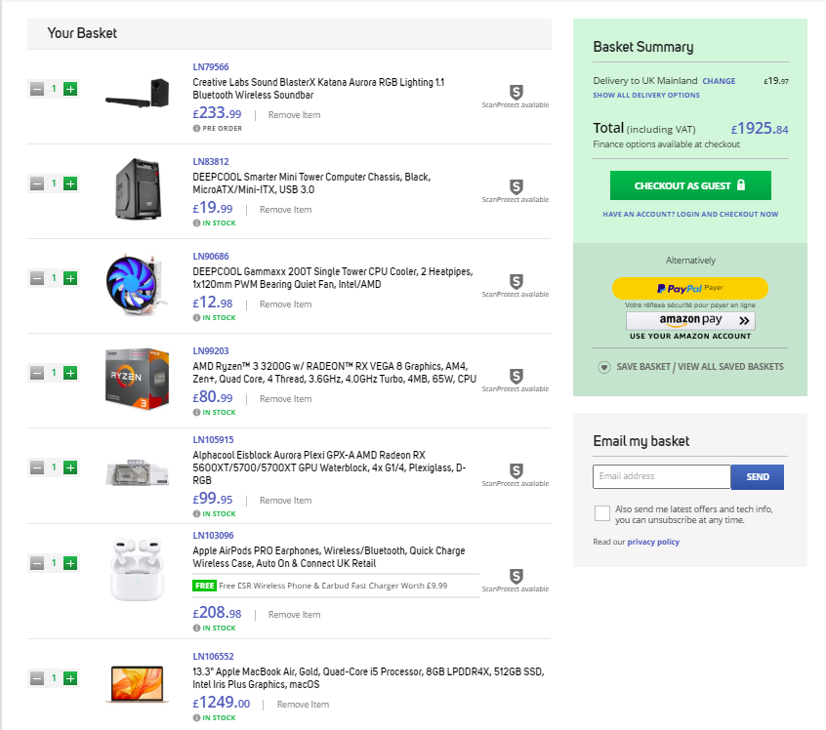The width and height of the screenshot is (826, 730).
Task: Open the MacBook Air Gold thumbnail
Action: [137, 684]
